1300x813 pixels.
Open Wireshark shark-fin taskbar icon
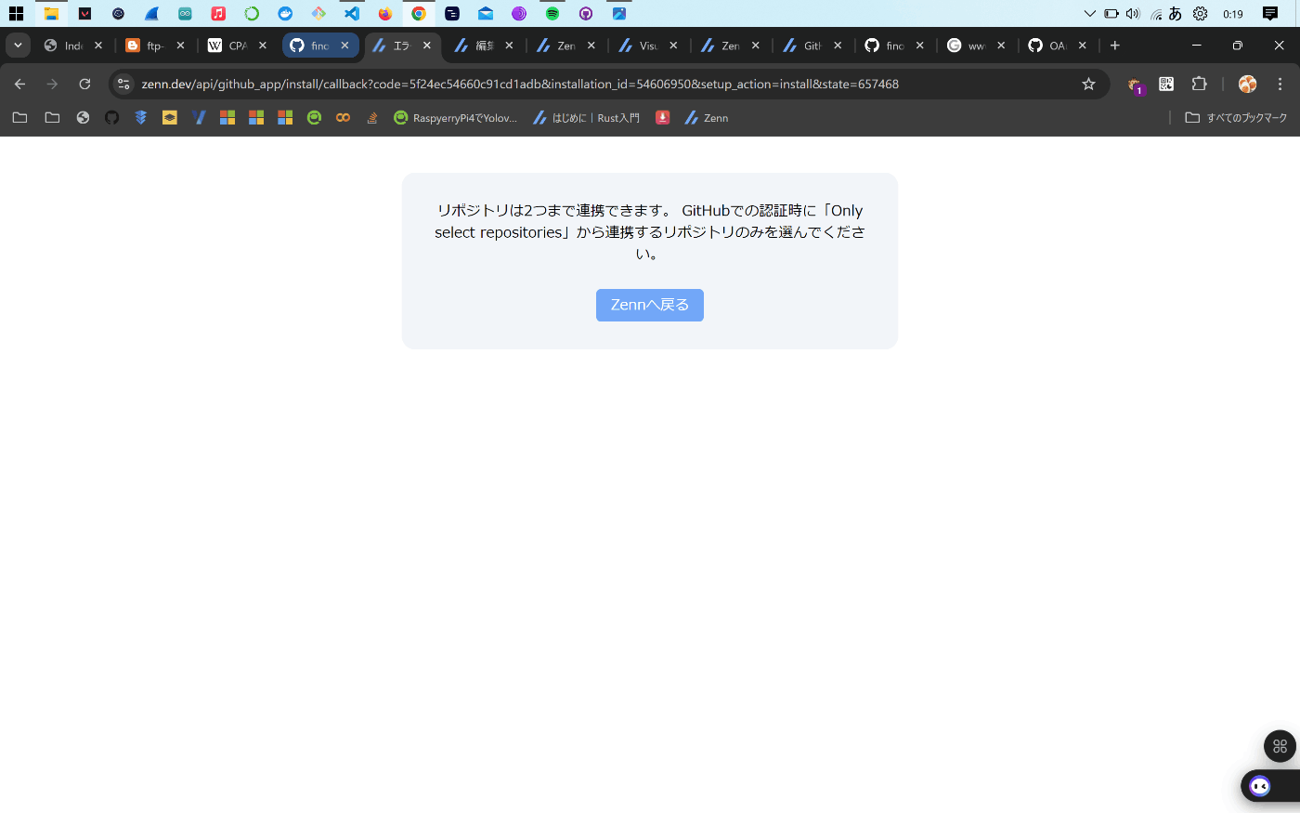click(x=151, y=14)
